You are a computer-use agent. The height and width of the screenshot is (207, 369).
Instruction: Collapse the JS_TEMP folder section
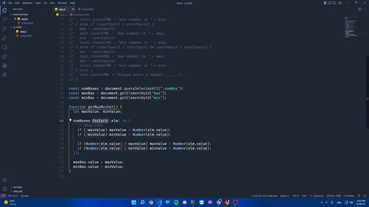point(17,27)
